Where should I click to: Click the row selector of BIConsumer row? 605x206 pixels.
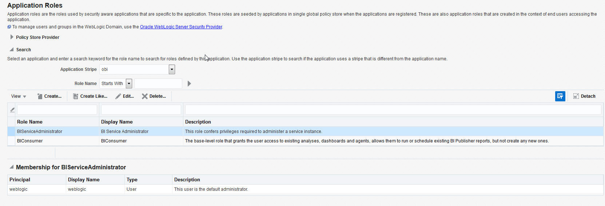[12, 141]
